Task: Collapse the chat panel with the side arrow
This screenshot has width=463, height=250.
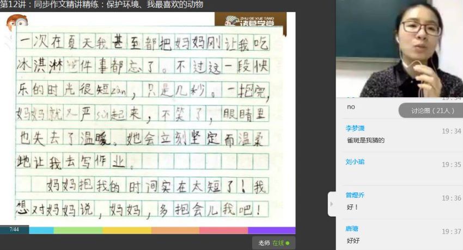Action: (332, 204)
